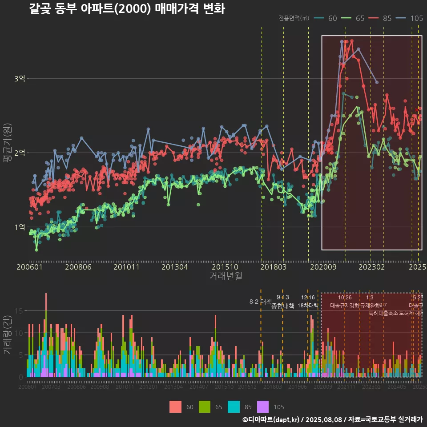Click the 12·16 date annotation
The image size is (427, 427).
(x=308, y=298)
